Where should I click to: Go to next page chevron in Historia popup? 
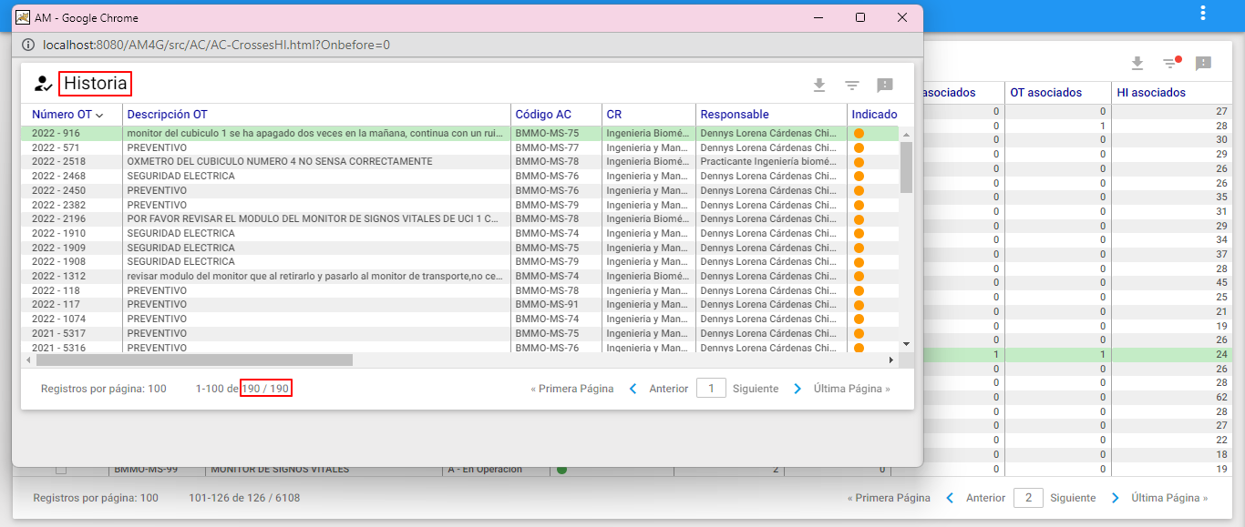click(x=797, y=389)
